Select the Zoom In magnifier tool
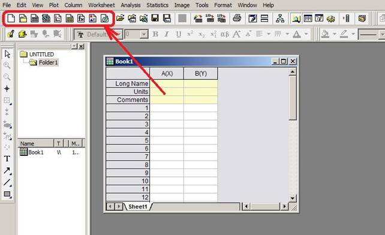This screenshot has height=235, width=385. (7, 65)
